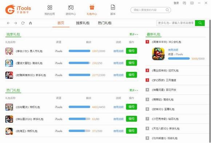Open the 游戏中心 gamepad icon
The height and width of the screenshot is (143, 211).
pyautogui.click(x=71, y=8)
